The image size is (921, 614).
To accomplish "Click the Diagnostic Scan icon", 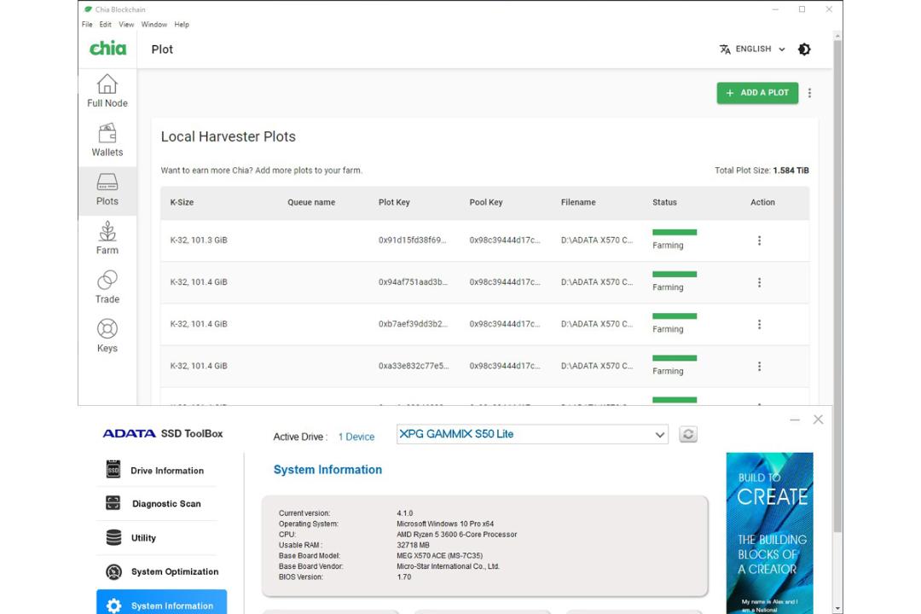I will tap(113, 503).
